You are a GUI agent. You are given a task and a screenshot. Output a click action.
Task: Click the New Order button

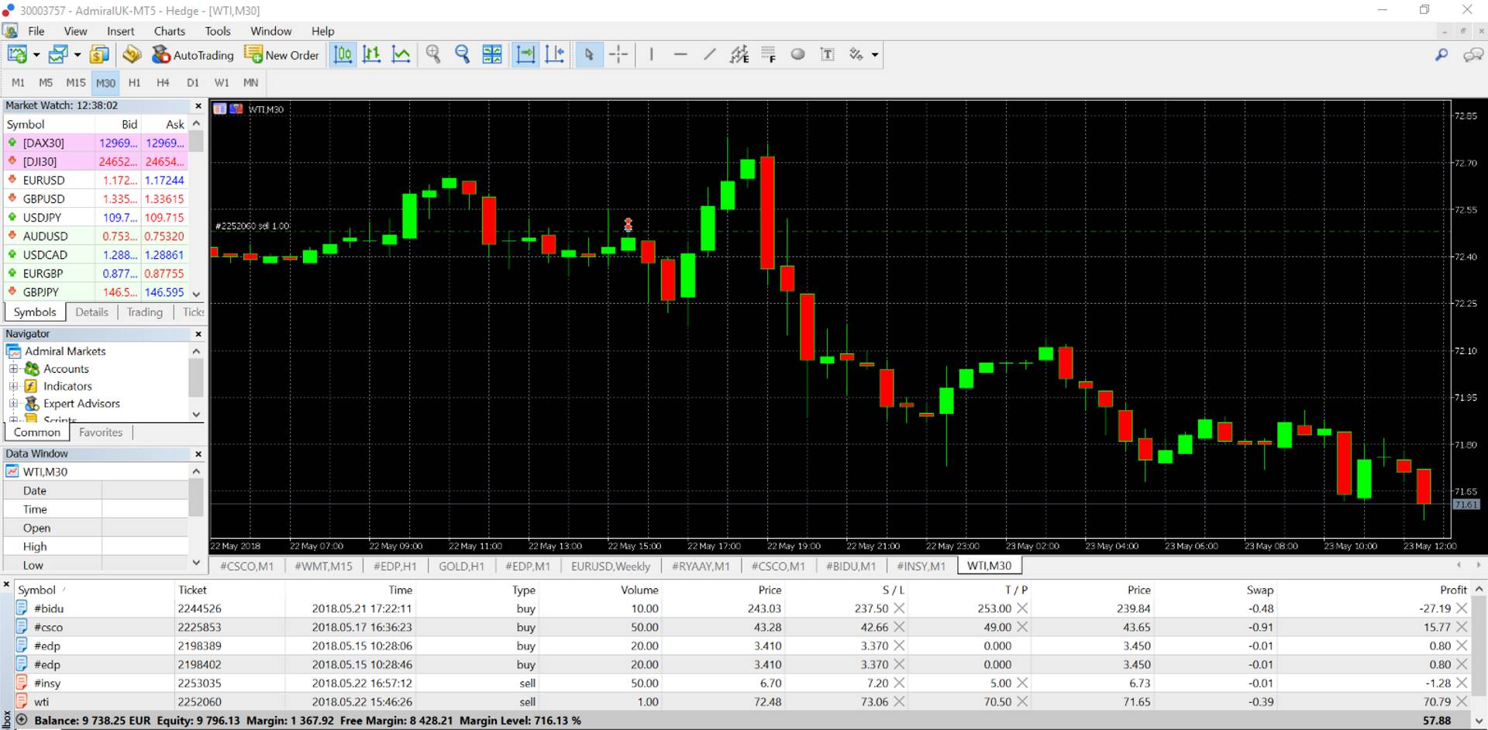tap(282, 55)
